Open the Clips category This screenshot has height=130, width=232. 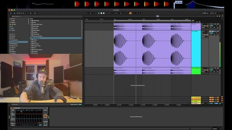[13, 50]
